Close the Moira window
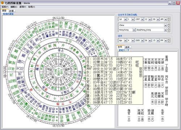This screenshot has width=181, height=130. 178,3
